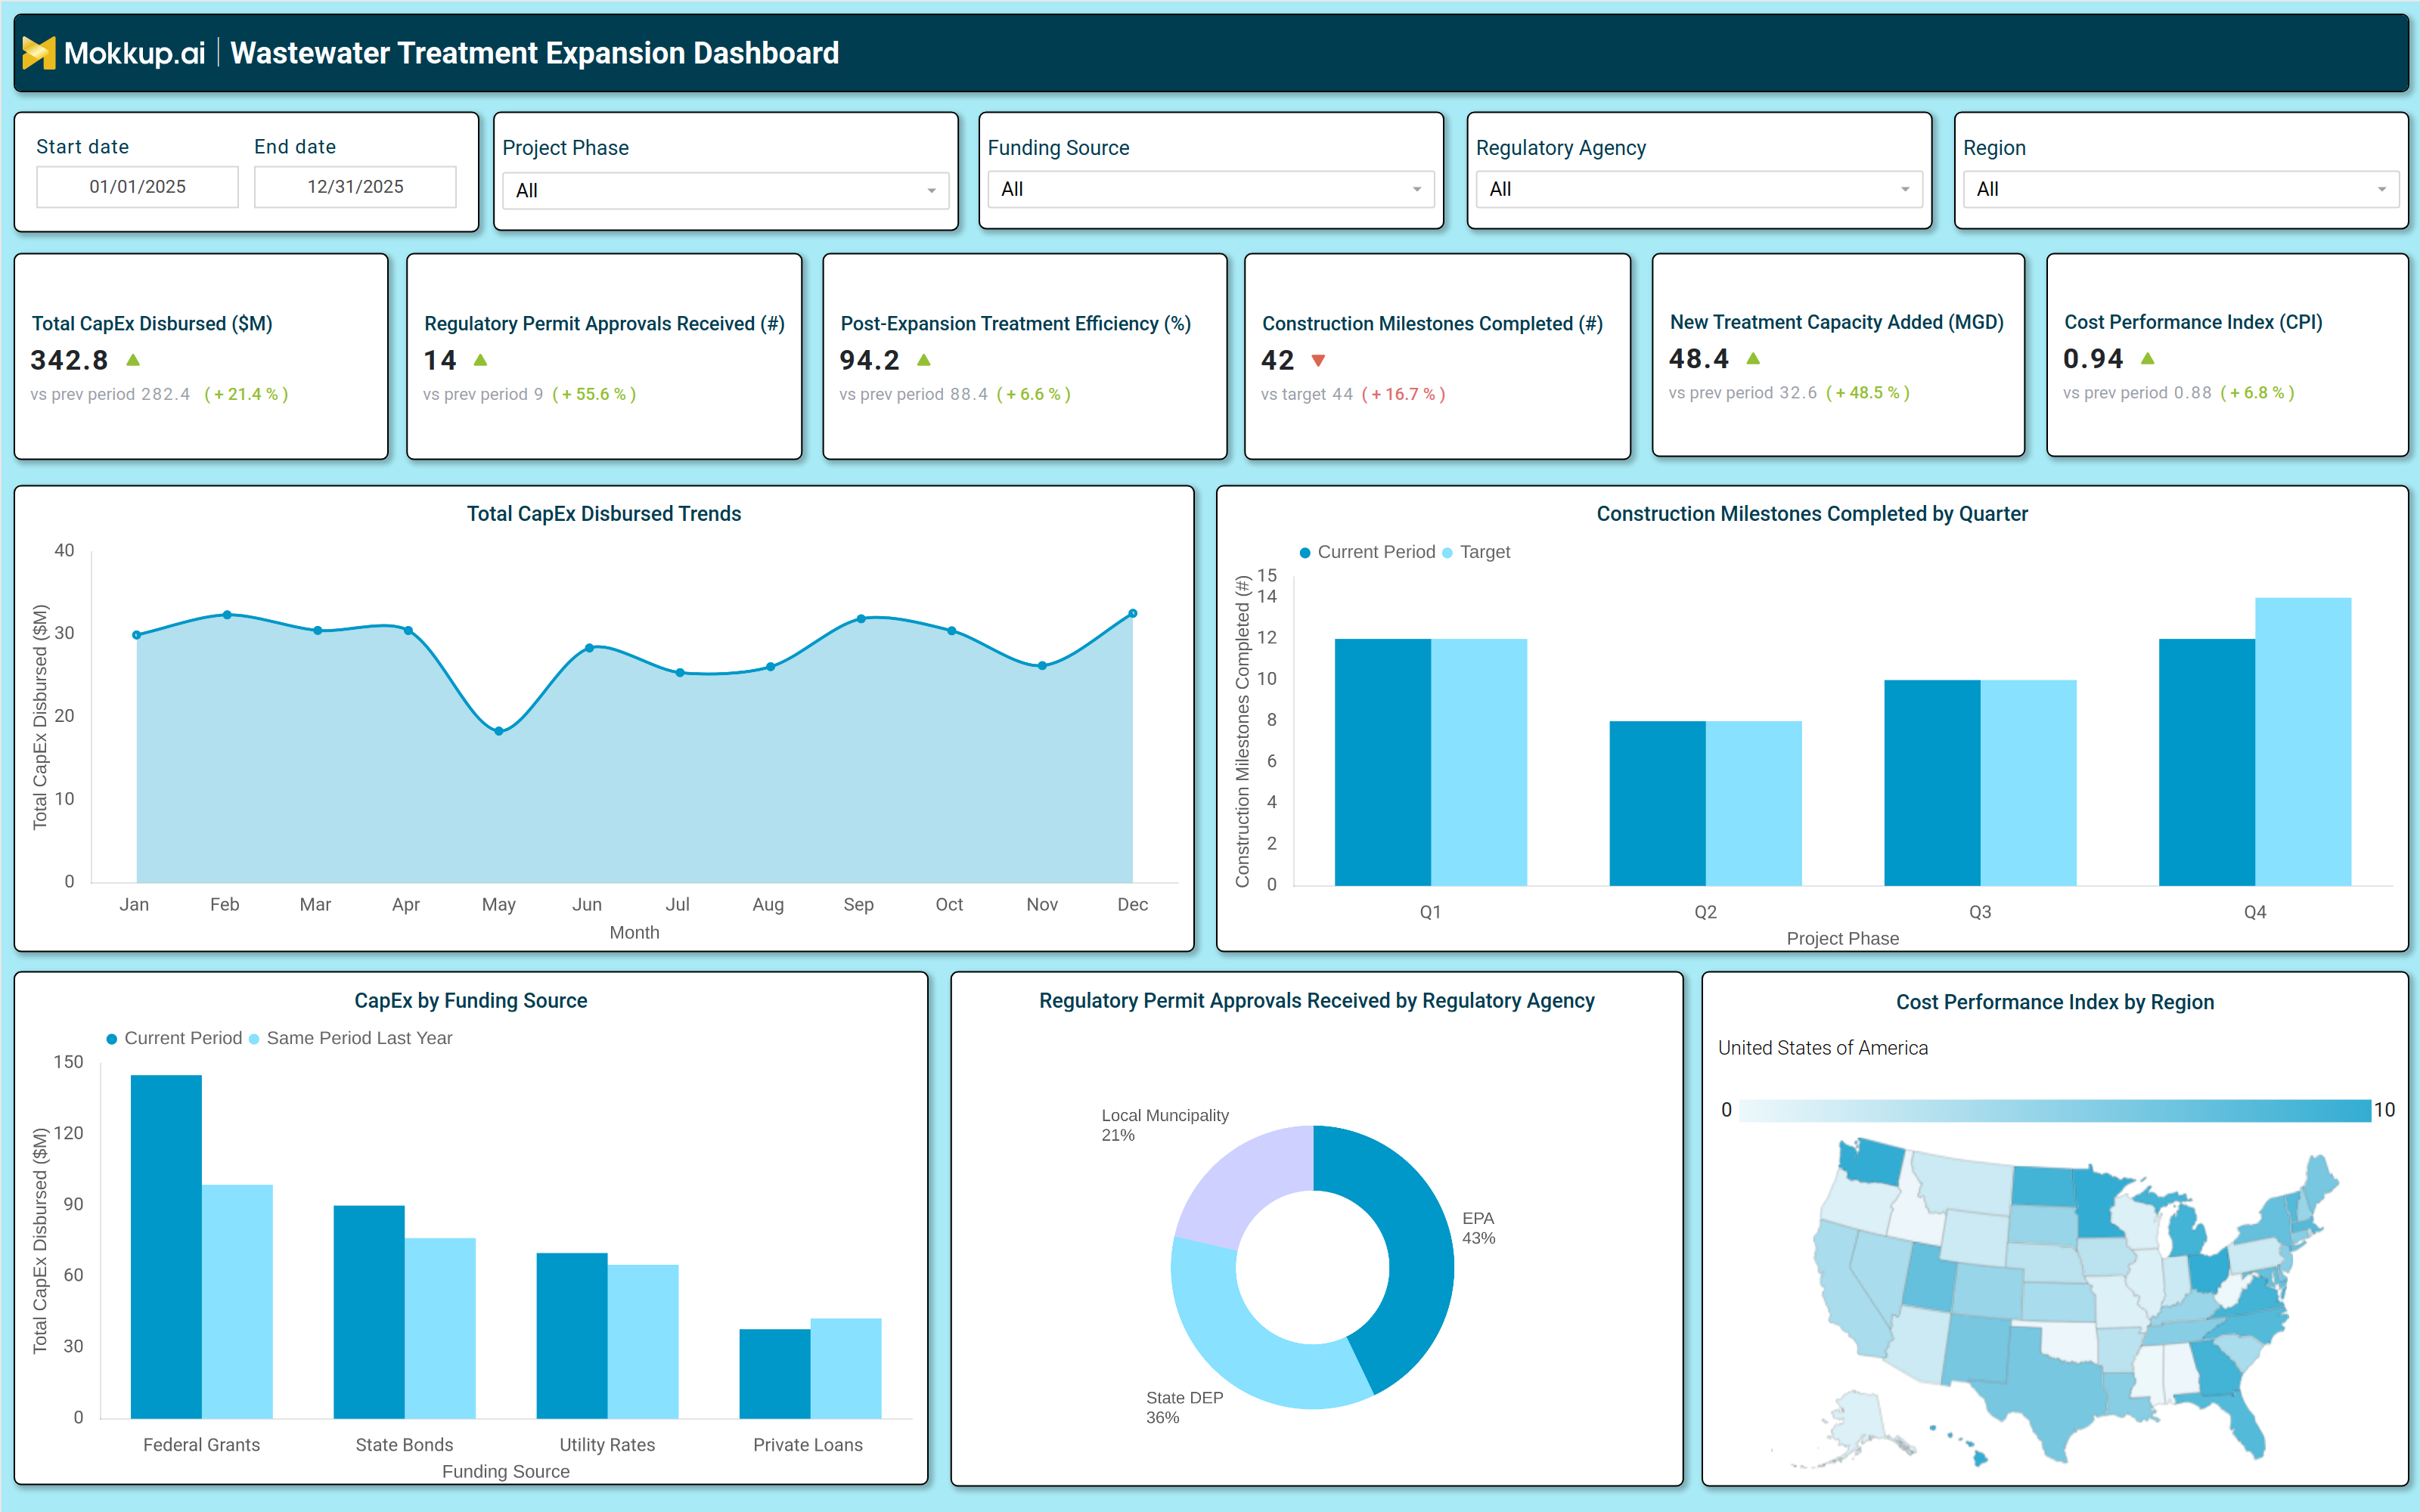Select the EPA donut segment
The height and width of the screenshot is (1512, 2420).
pyautogui.click(x=1418, y=1250)
